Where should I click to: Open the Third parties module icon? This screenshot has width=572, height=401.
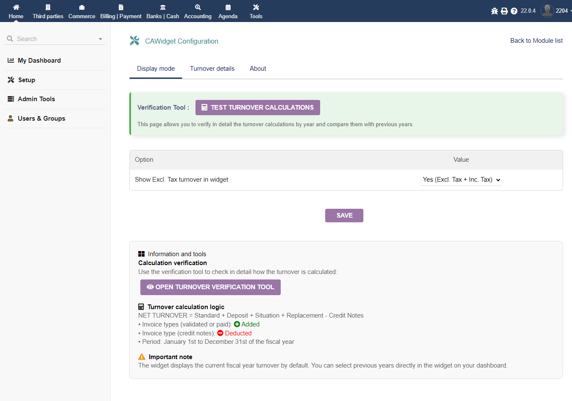tap(48, 7)
